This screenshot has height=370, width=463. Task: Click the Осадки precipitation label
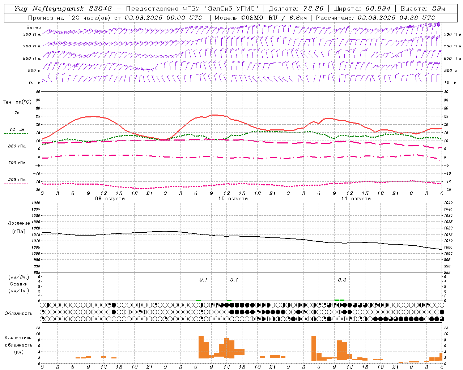tap(19, 284)
